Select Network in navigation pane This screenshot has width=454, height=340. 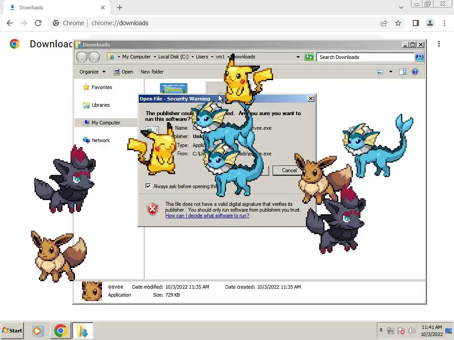coord(96,140)
